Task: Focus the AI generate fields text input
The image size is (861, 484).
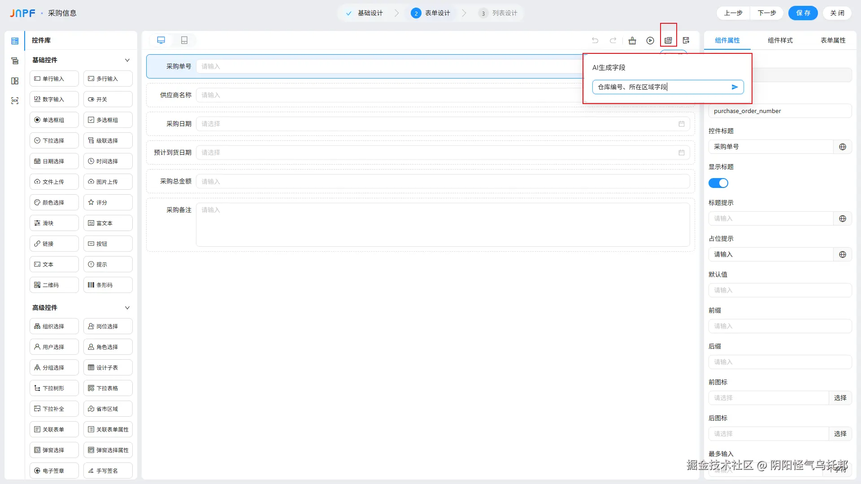Action: [661, 87]
